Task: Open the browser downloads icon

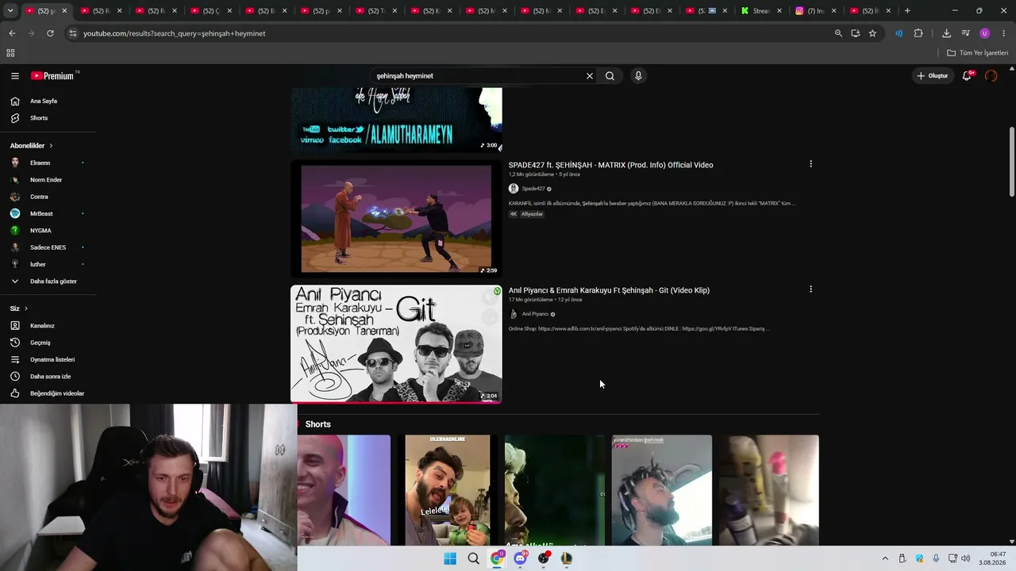Action: [x=946, y=33]
